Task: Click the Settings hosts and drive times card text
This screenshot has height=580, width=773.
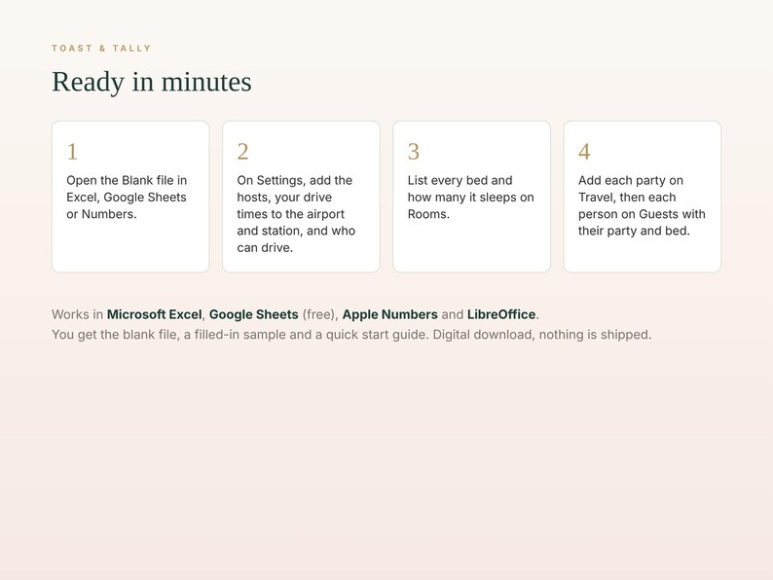Action: pyautogui.click(x=296, y=214)
